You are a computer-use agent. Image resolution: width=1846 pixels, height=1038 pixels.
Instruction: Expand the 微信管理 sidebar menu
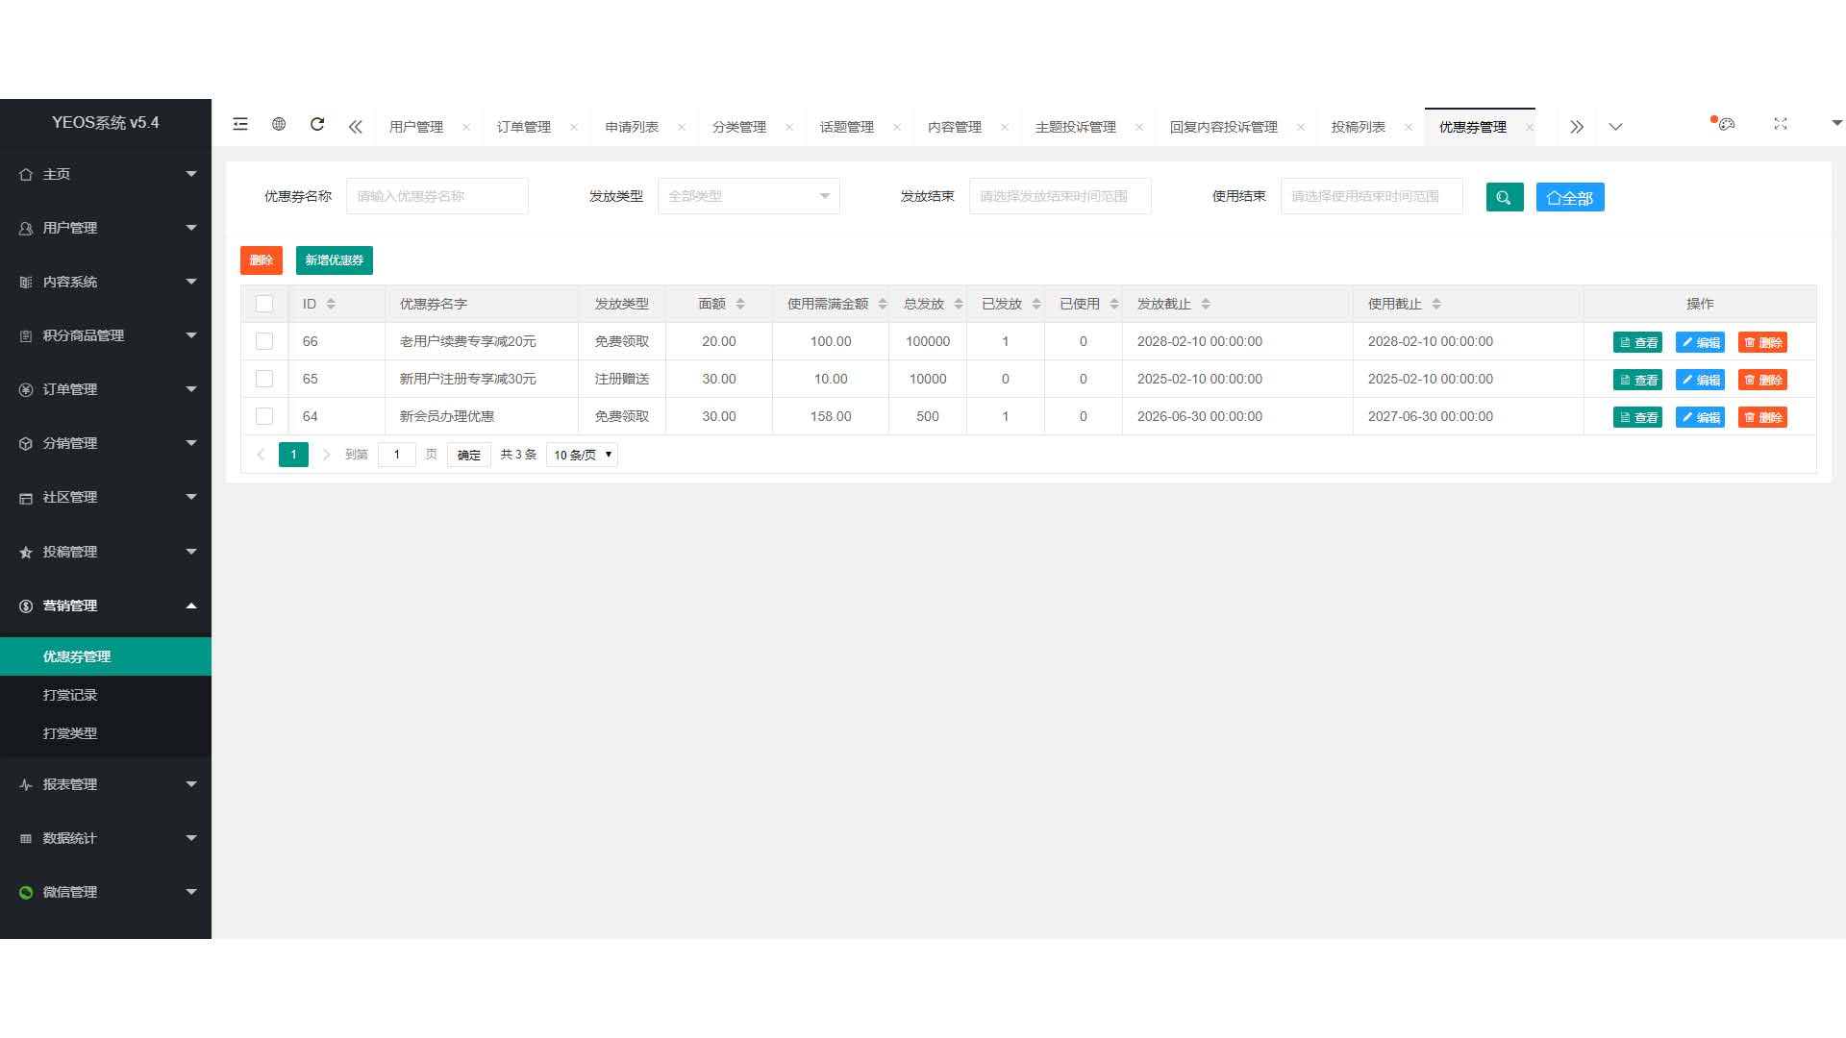tap(106, 892)
